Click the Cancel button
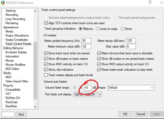 (x=141, y=114)
